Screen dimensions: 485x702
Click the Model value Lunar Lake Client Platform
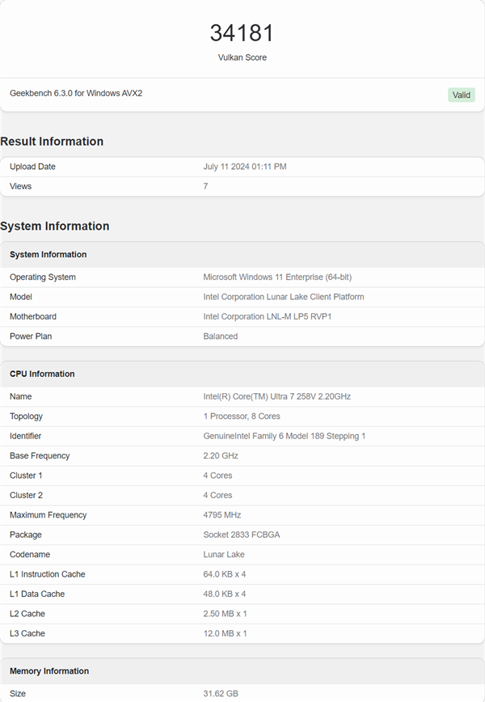pyautogui.click(x=284, y=297)
